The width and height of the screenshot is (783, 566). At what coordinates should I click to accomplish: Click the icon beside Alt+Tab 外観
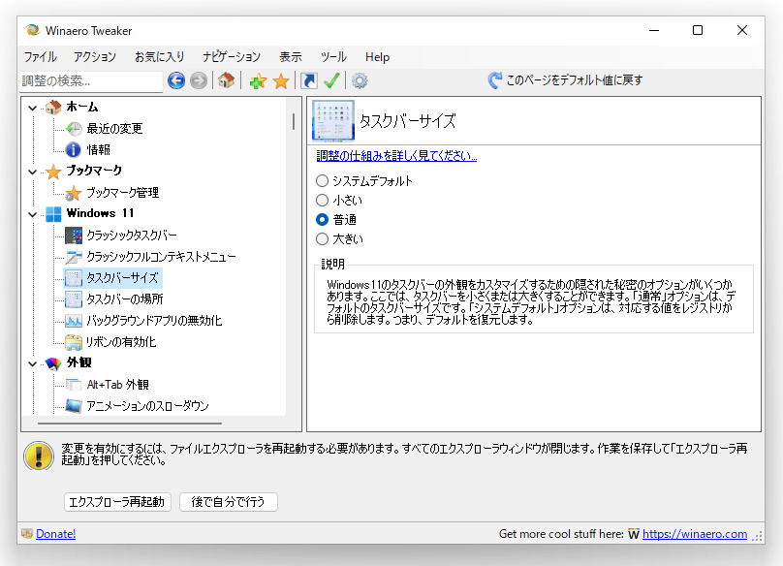(74, 385)
